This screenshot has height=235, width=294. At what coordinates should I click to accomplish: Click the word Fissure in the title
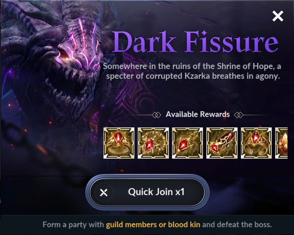(x=231, y=42)
